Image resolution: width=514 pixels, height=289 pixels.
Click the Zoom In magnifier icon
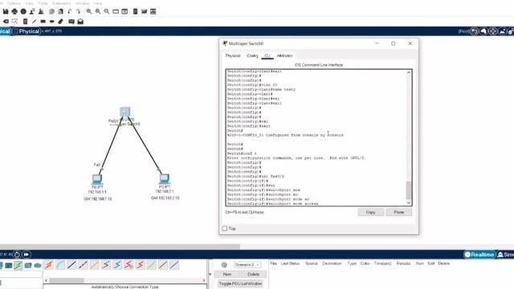[x=89, y=11]
